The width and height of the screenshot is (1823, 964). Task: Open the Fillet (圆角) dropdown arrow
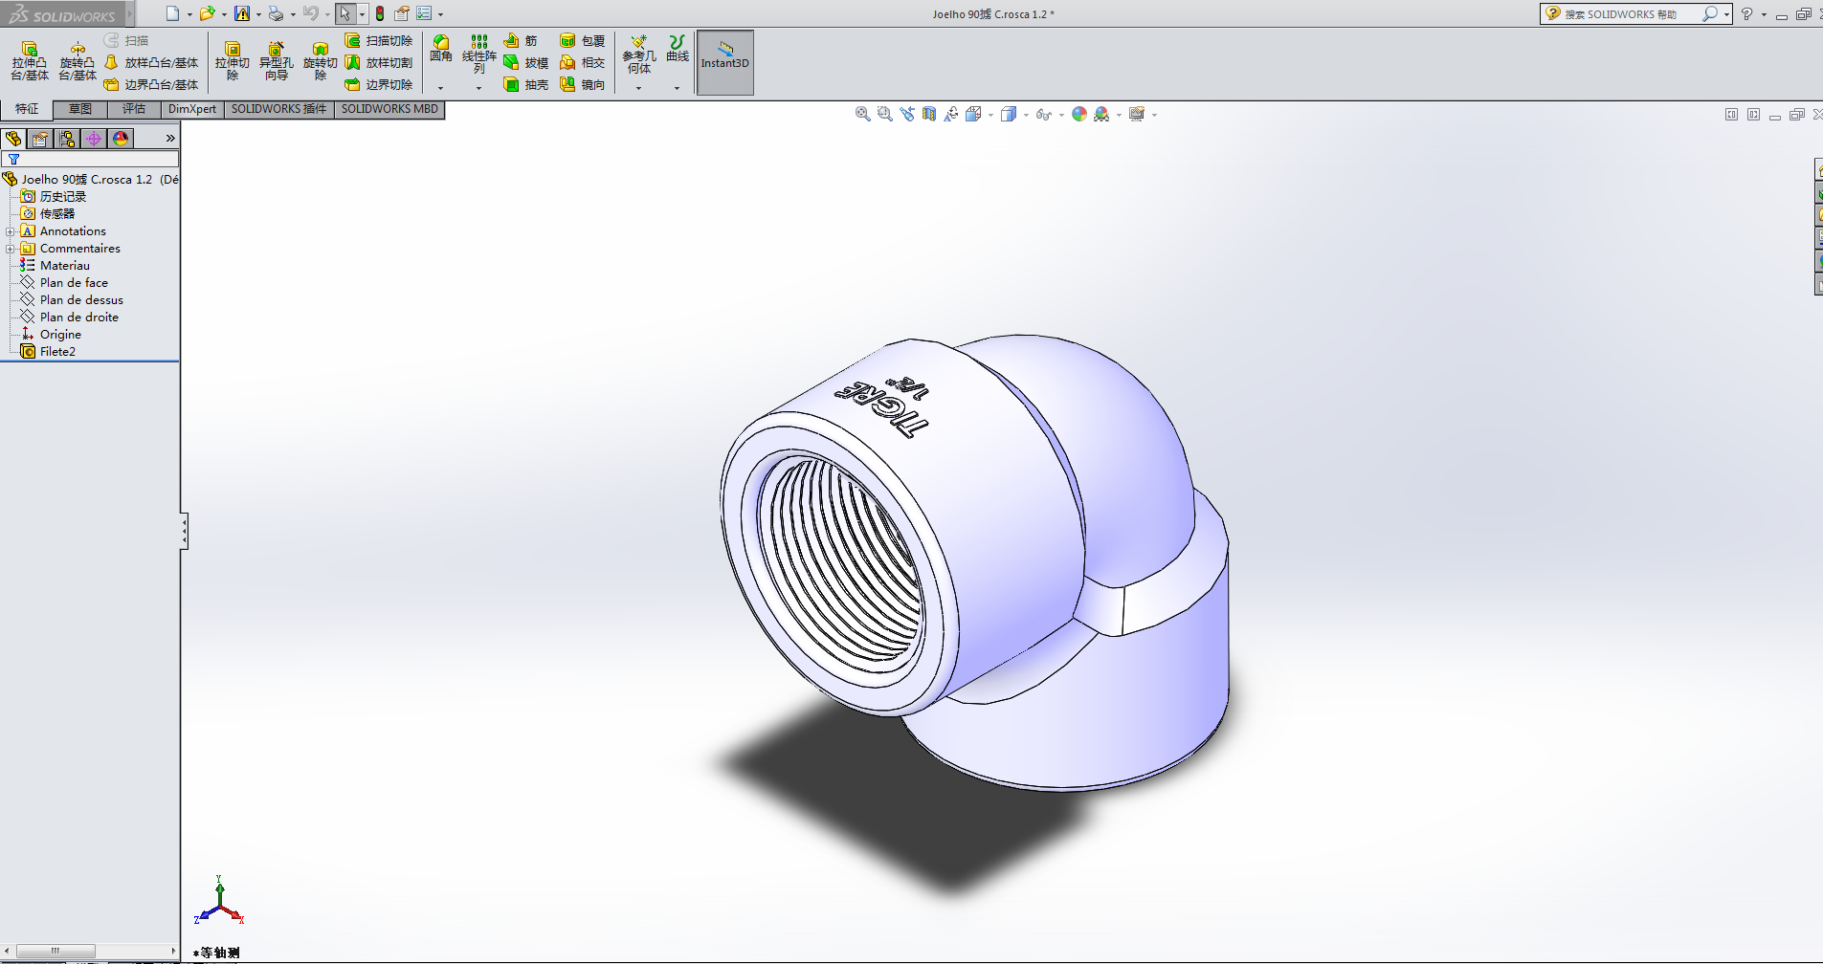point(440,88)
